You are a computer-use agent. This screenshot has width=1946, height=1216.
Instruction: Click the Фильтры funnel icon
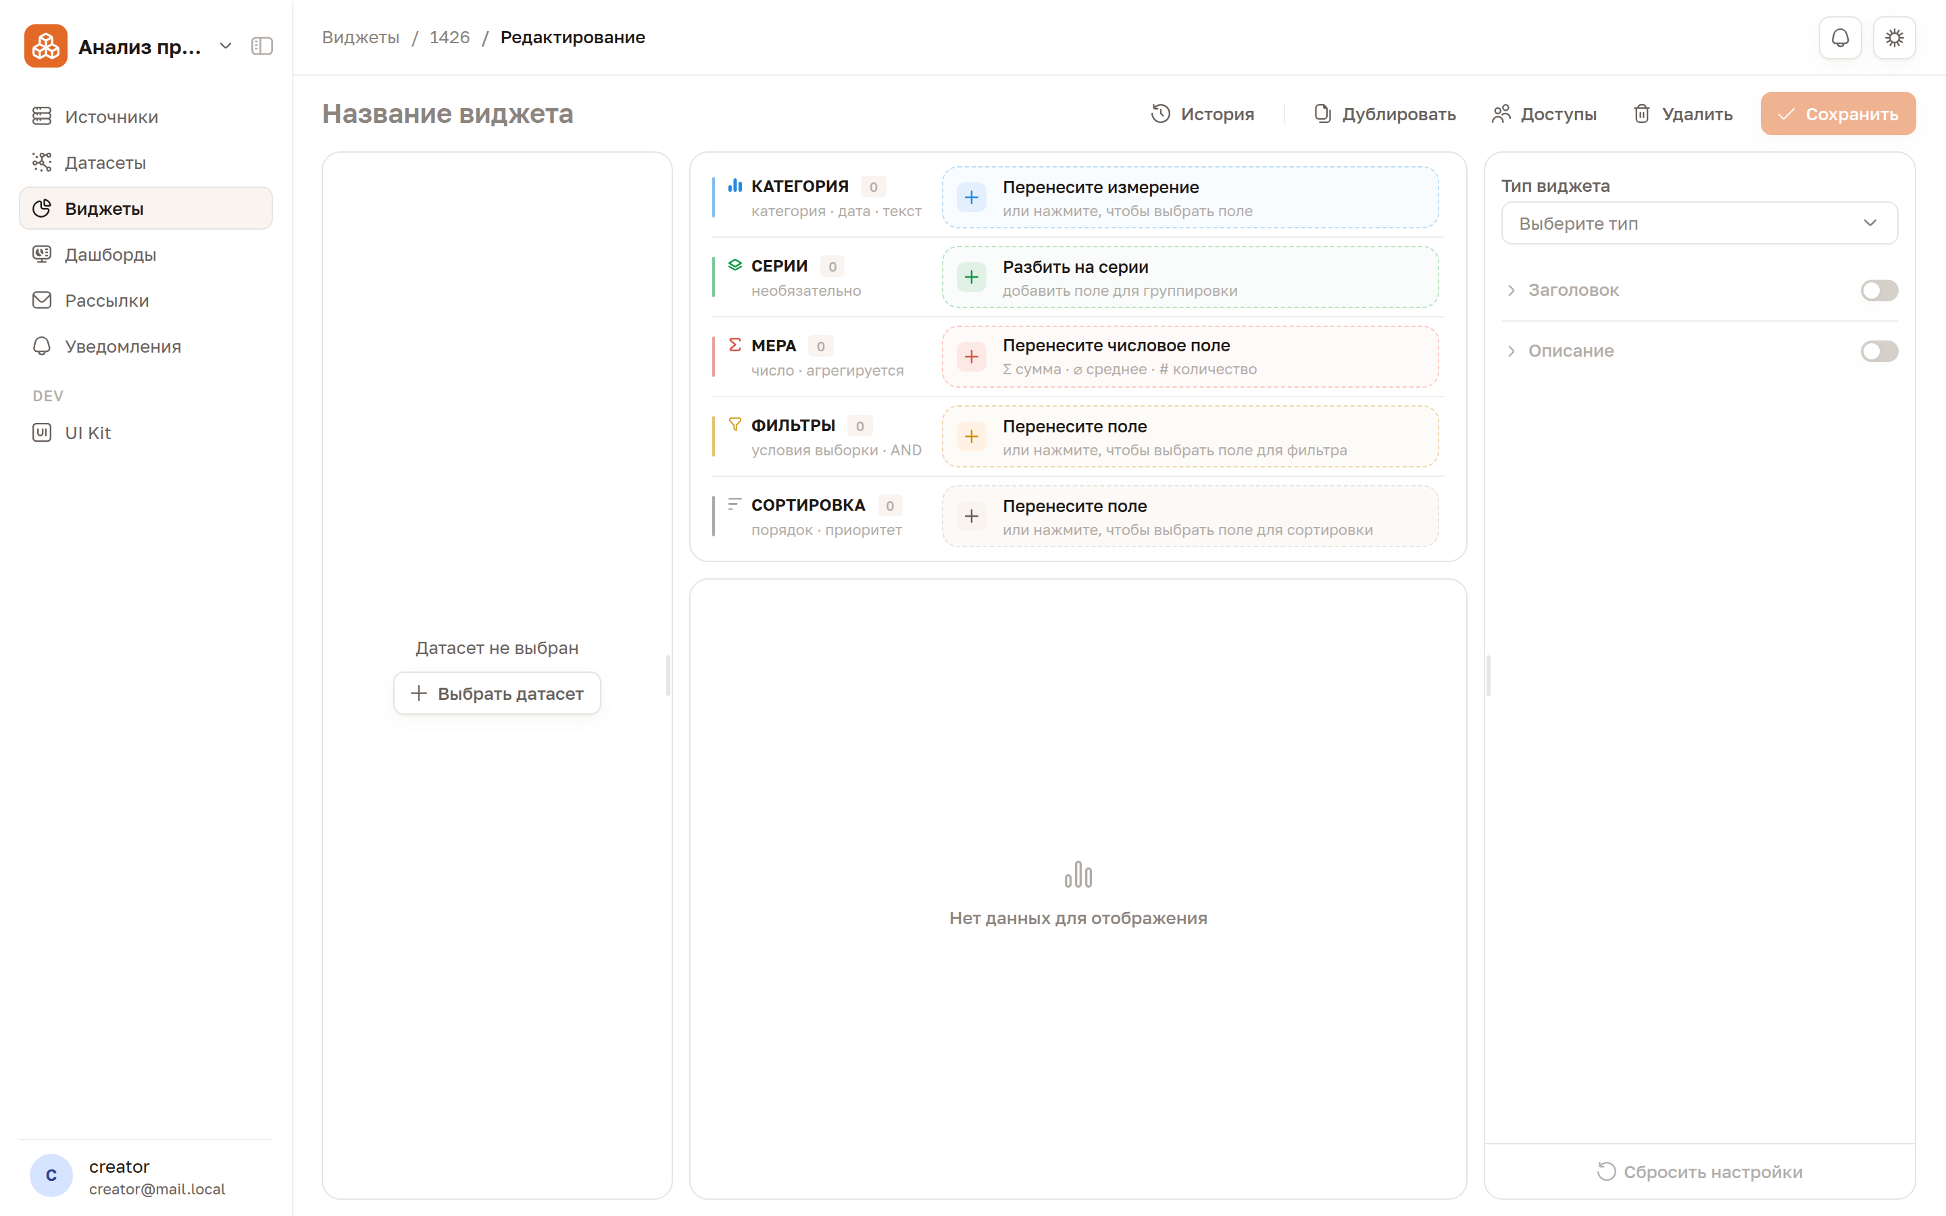pyautogui.click(x=735, y=425)
